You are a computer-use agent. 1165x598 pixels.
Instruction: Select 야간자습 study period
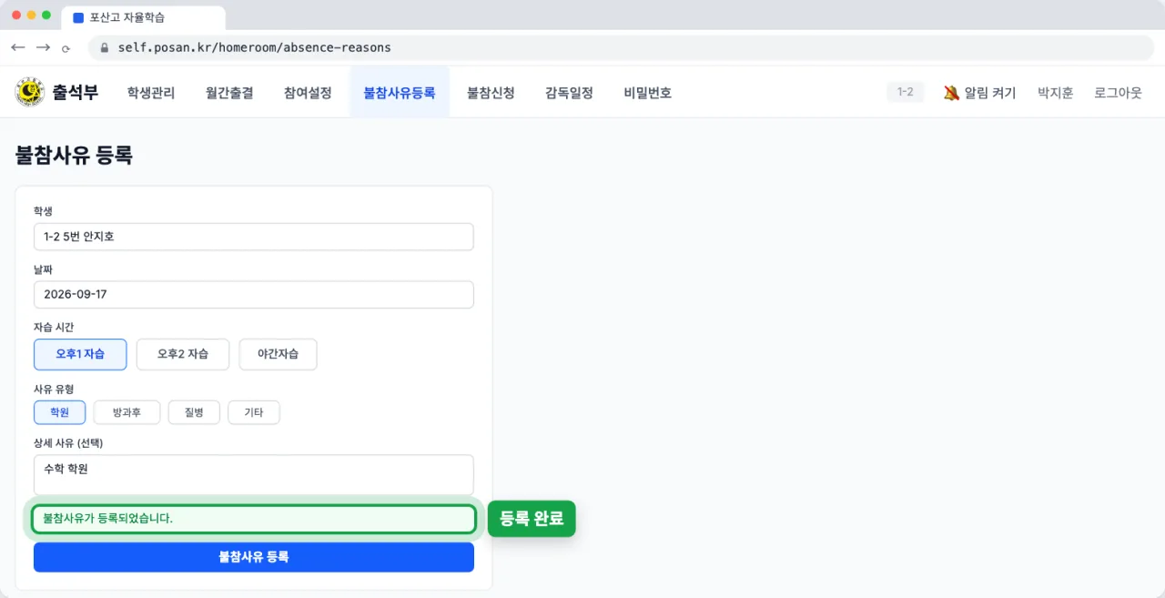(279, 354)
